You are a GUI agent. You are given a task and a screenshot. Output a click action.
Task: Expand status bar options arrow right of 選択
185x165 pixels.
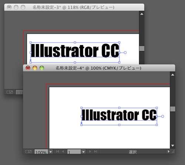coord(168,151)
